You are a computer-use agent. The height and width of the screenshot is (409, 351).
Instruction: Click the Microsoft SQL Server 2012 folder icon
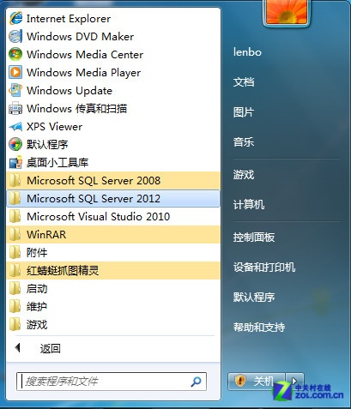click(15, 198)
